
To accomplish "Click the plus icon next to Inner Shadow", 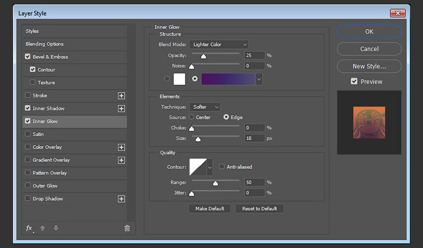I will (x=121, y=108).
